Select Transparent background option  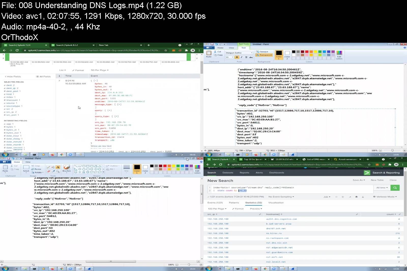264,55
